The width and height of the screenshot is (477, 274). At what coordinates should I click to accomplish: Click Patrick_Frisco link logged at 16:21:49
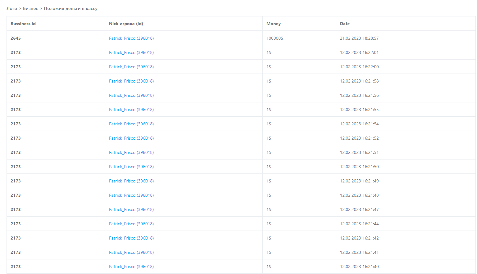(x=131, y=181)
